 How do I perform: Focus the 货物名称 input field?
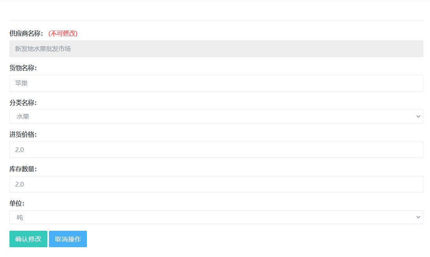point(216,83)
